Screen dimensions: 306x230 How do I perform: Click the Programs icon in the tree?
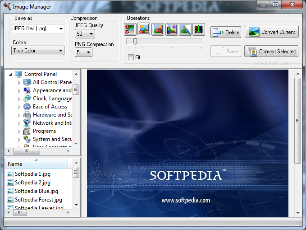tap(27, 131)
